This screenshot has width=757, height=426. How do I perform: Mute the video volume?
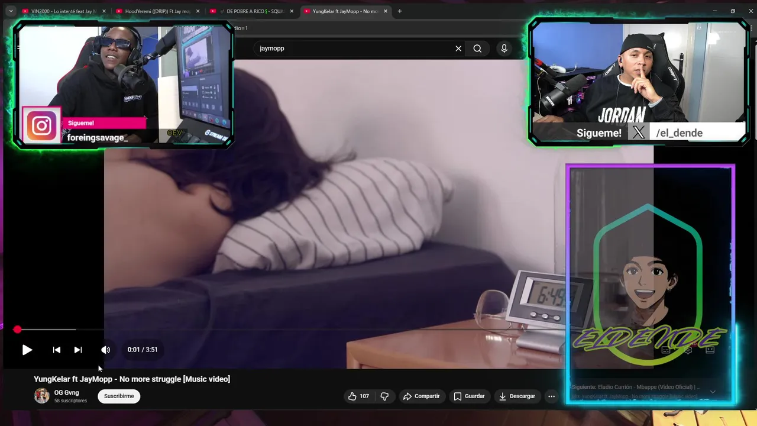click(x=105, y=350)
